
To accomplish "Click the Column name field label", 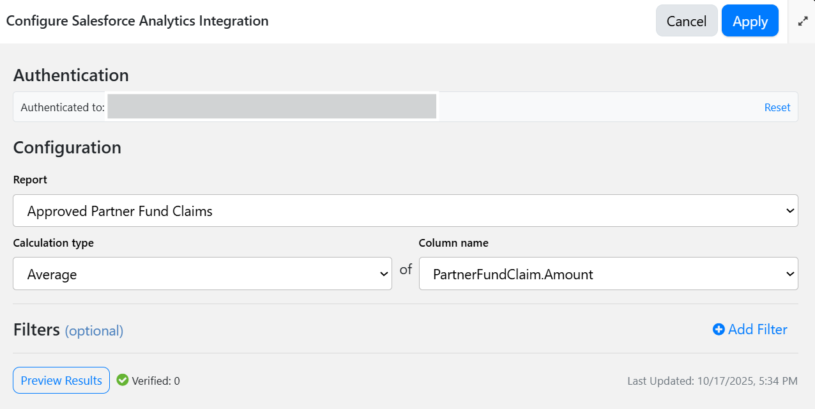I will pyautogui.click(x=453, y=243).
